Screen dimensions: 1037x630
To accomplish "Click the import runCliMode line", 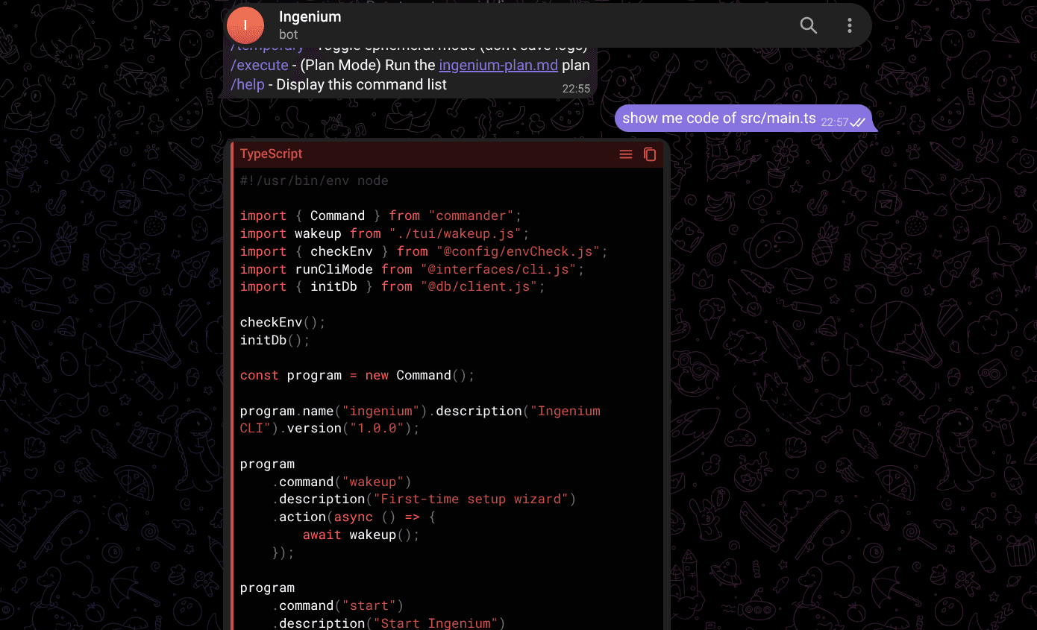I will coord(412,269).
